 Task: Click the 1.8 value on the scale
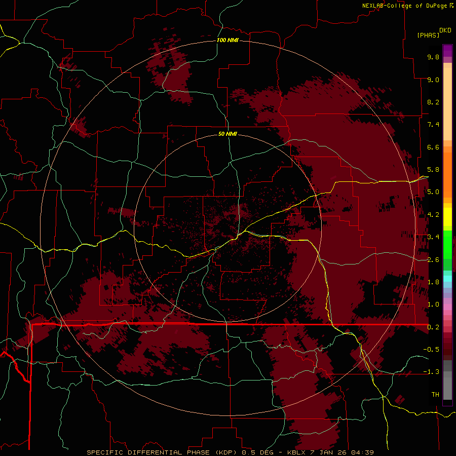click(433, 282)
